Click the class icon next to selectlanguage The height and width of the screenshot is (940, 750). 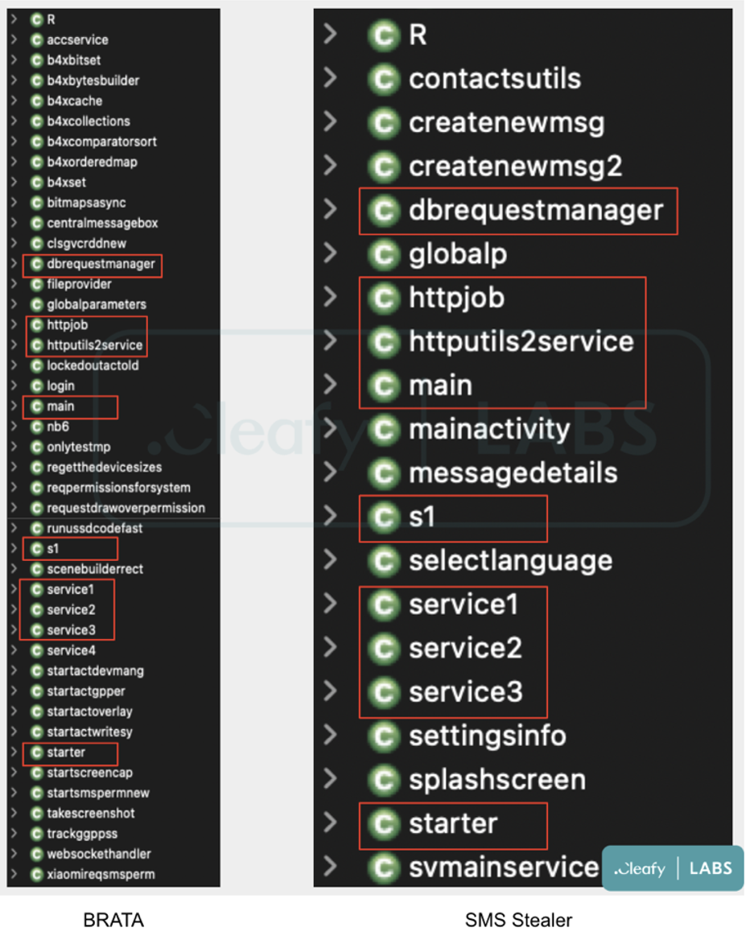(384, 561)
